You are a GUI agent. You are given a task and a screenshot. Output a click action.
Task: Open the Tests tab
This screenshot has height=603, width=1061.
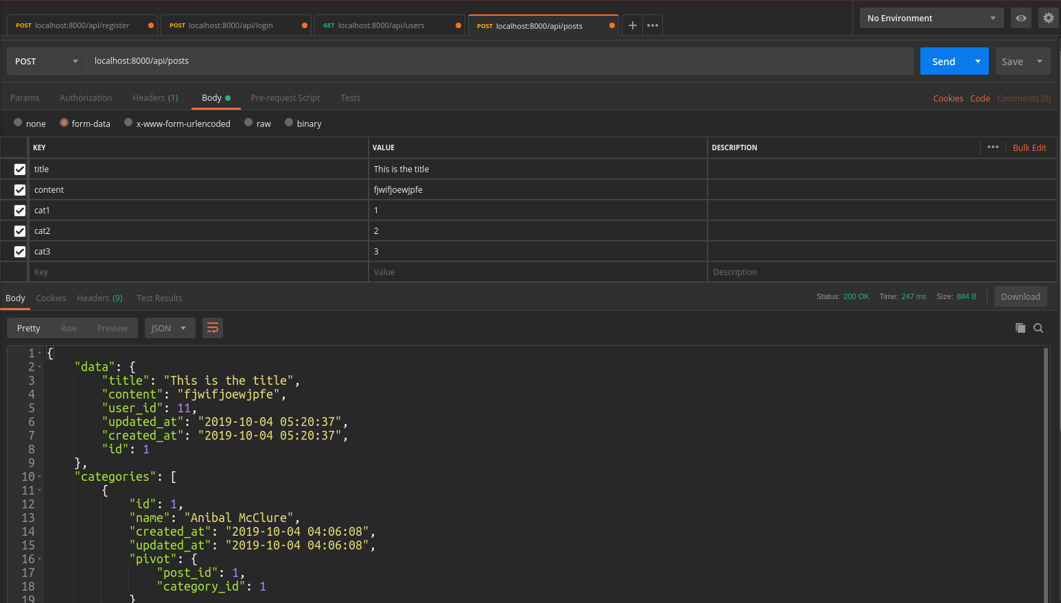pos(350,98)
